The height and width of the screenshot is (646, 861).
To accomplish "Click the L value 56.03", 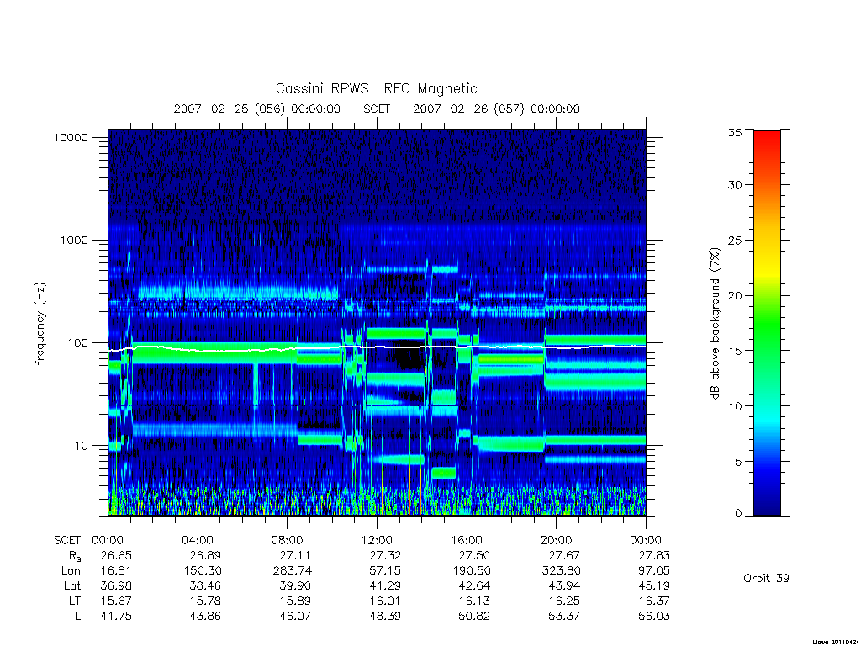I will [x=654, y=616].
